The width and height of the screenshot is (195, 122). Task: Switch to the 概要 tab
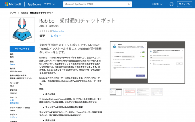[x=42, y=36]
